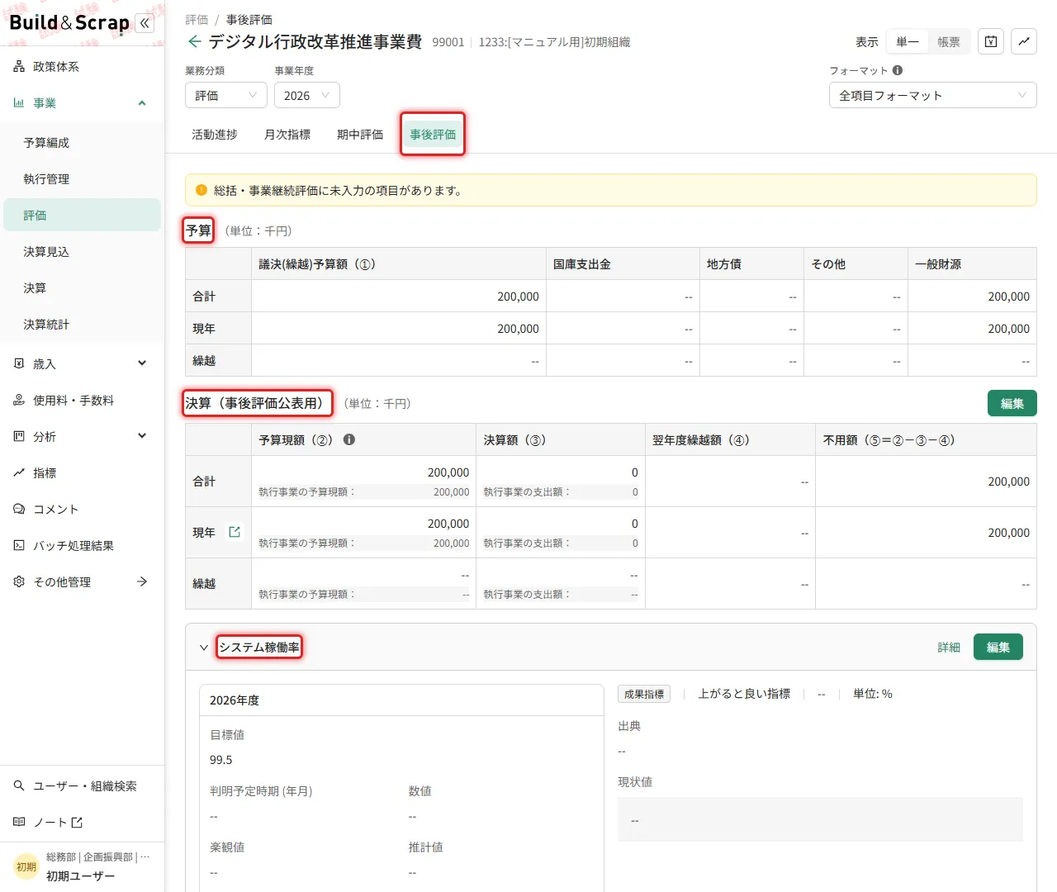Click the 初期 user avatar badge

tap(26, 866)
